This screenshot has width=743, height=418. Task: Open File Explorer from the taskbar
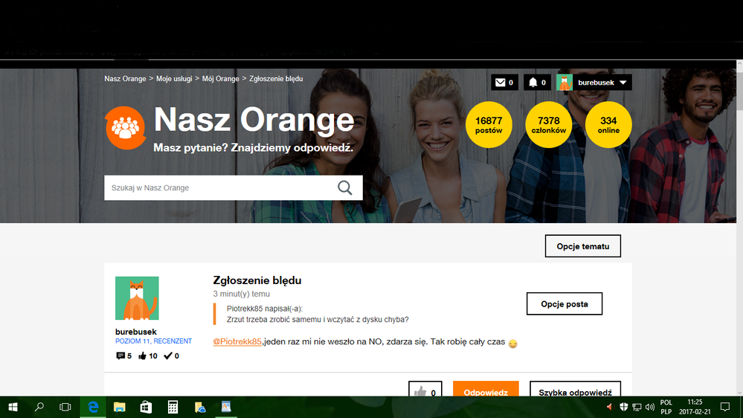point(119,407)
